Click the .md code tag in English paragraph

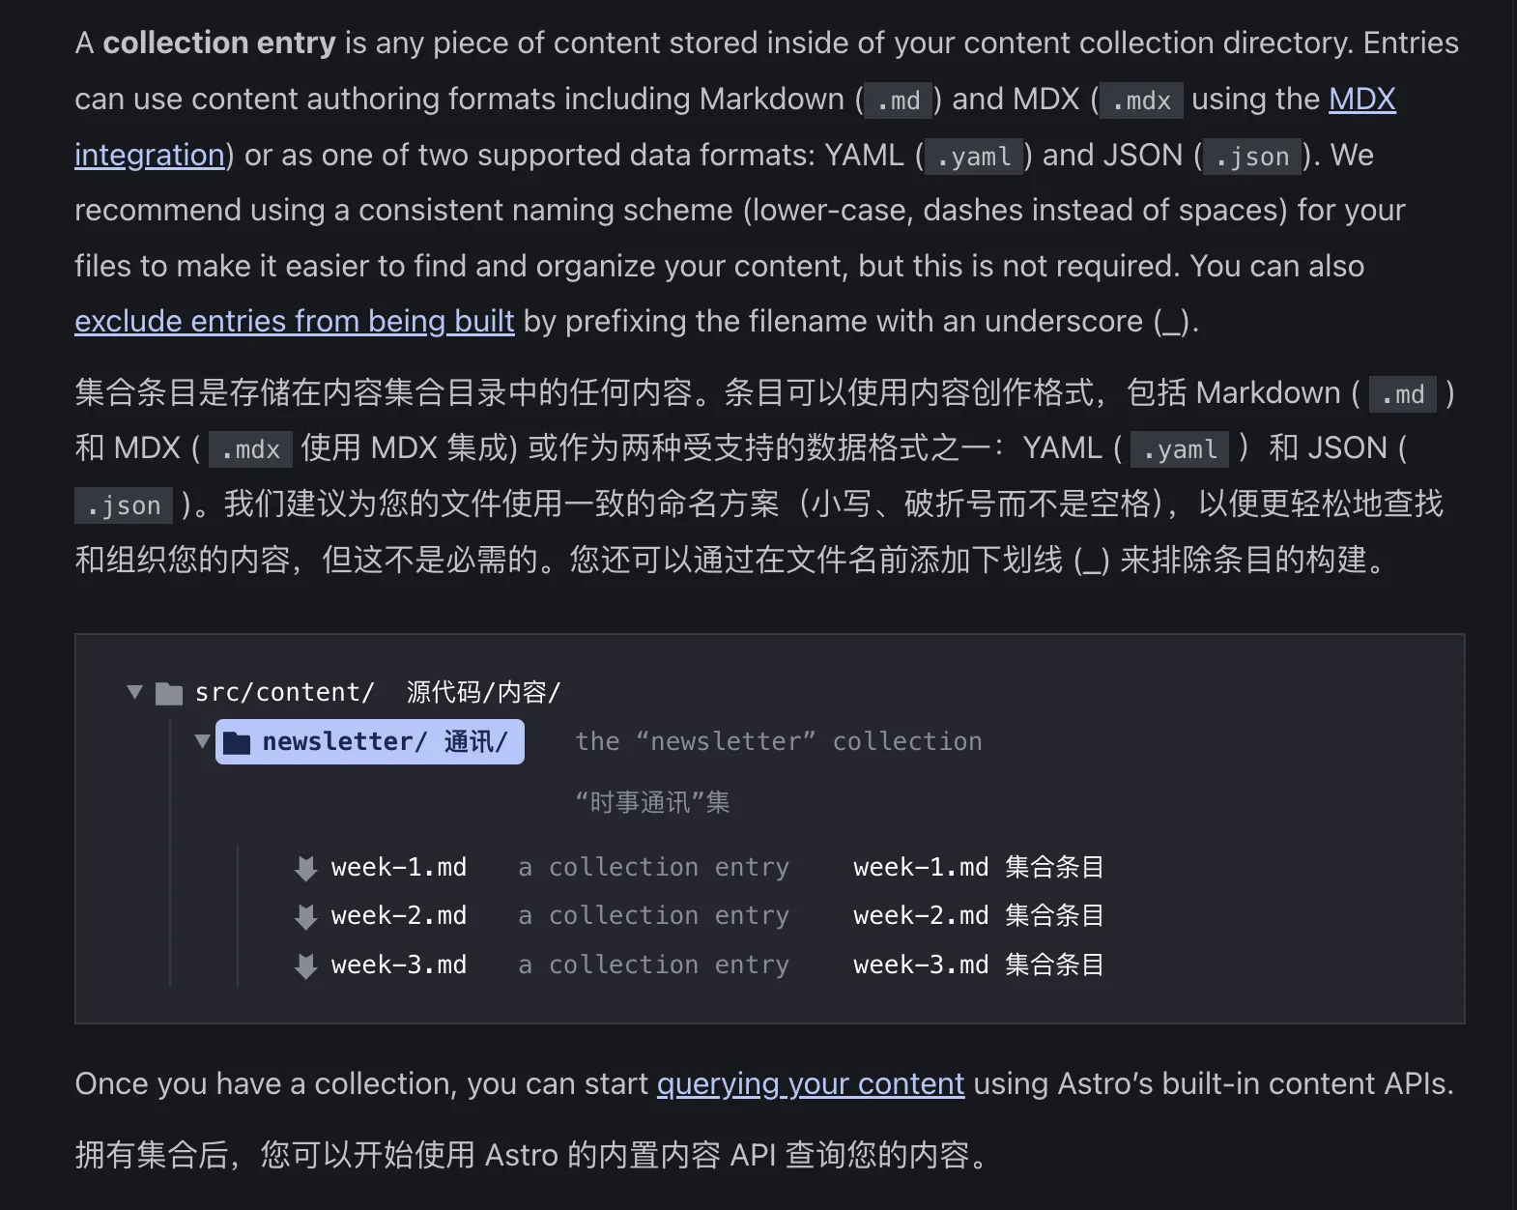[898, 101]
